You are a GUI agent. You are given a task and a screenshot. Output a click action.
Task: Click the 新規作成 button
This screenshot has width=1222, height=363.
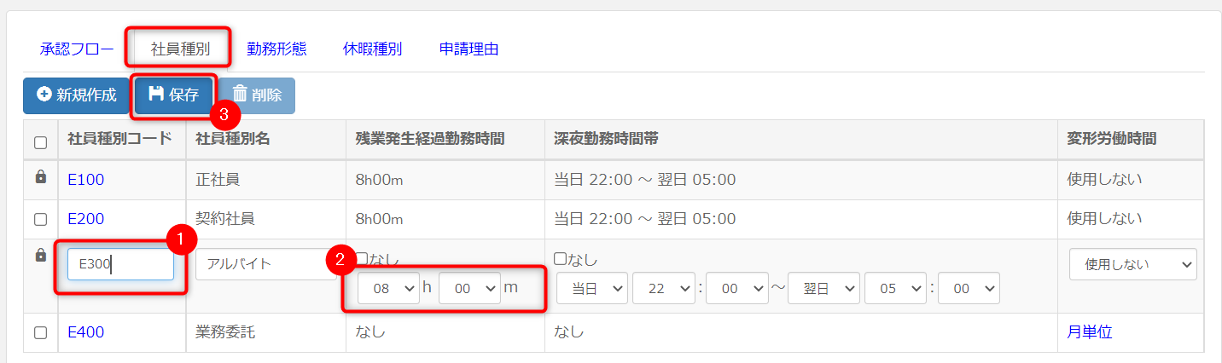[77, 95]
